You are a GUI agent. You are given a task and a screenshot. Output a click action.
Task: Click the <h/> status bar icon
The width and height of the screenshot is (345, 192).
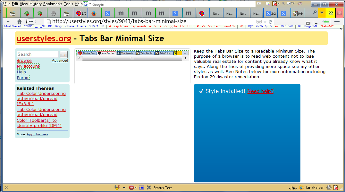[x=293, y=188]
